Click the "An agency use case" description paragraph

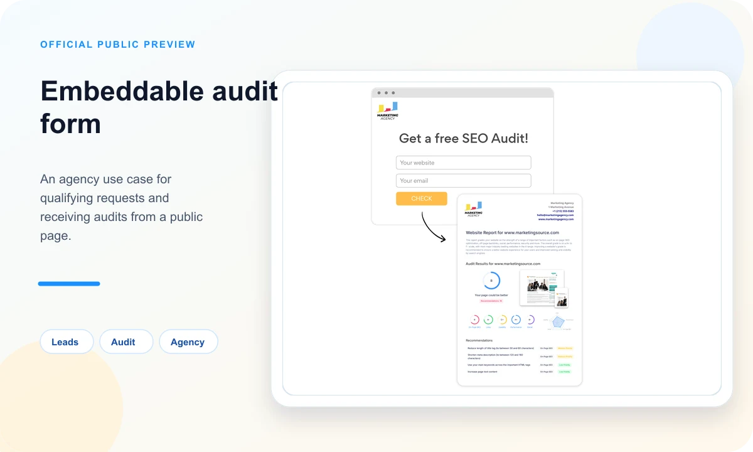122,207
